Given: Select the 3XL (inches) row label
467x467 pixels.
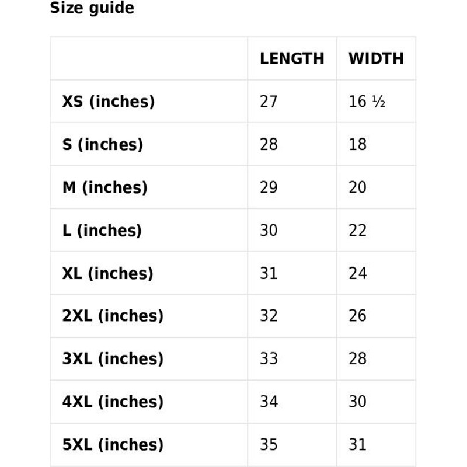Looking at the screenshot, I should coord(113,358).
